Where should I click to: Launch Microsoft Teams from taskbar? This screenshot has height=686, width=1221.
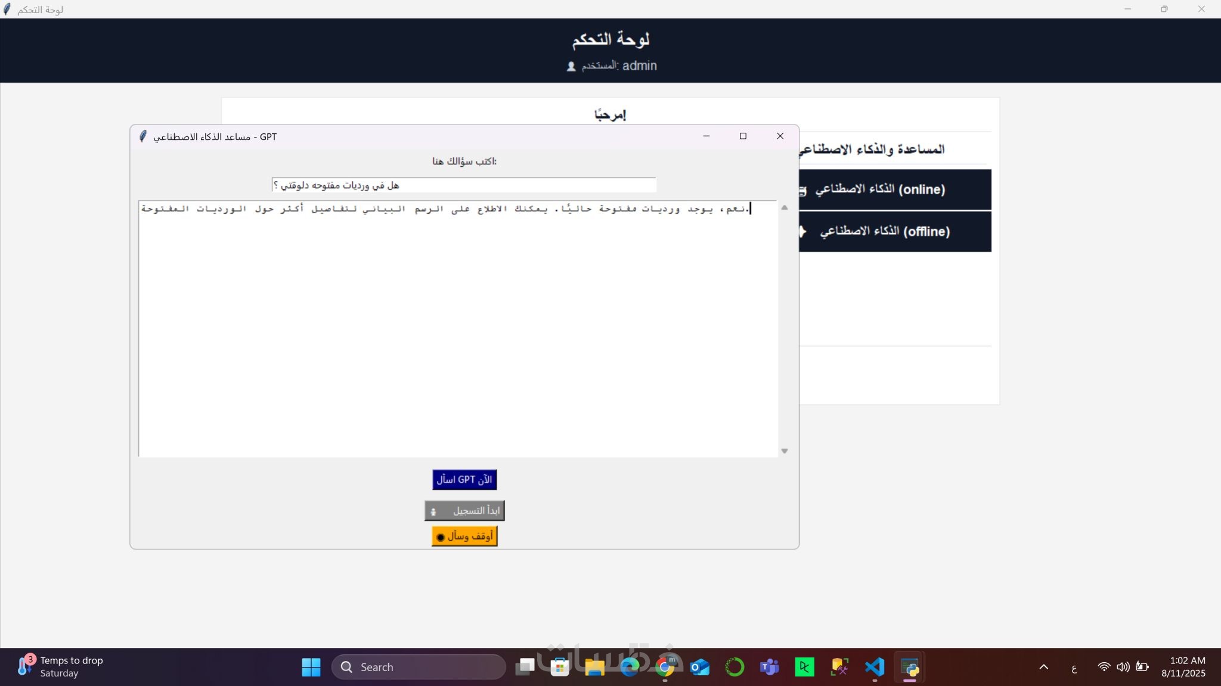point(769,667)
